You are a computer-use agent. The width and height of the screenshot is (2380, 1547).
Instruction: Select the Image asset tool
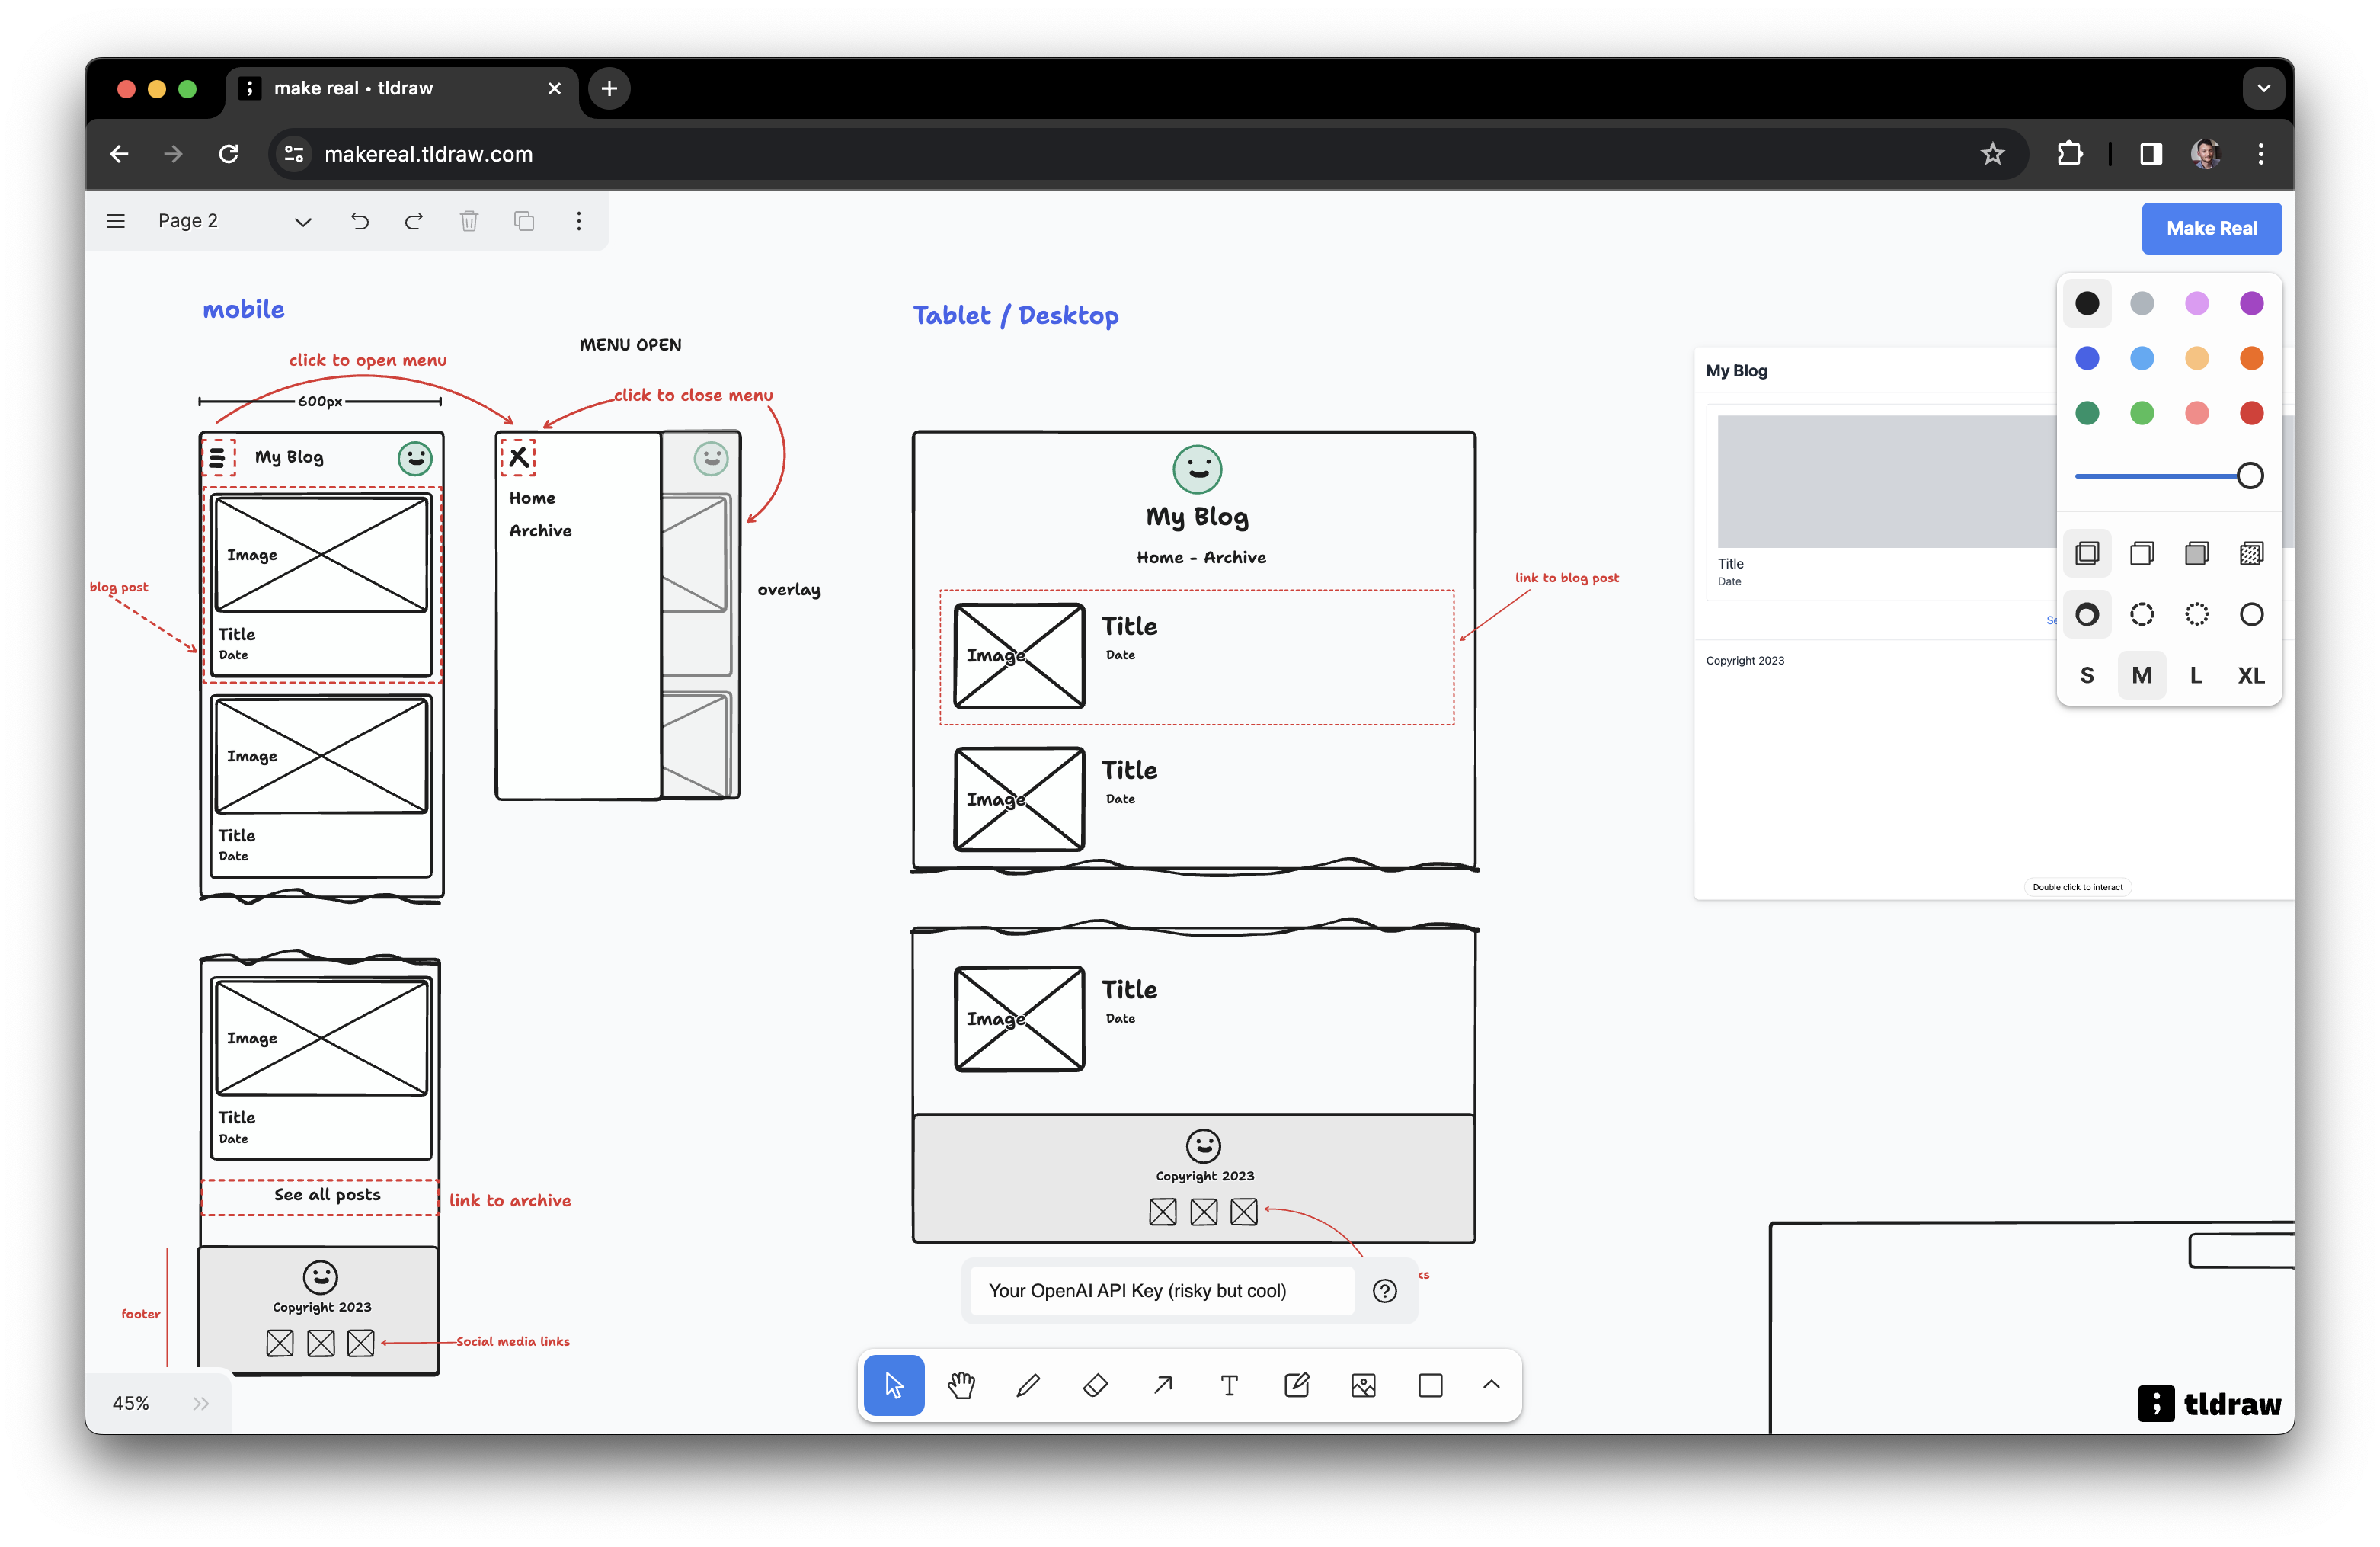pos(1363,1385)
